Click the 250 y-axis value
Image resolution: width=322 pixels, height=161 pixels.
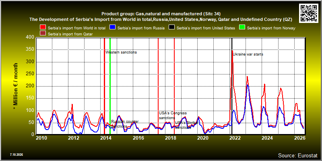(31, 74)
